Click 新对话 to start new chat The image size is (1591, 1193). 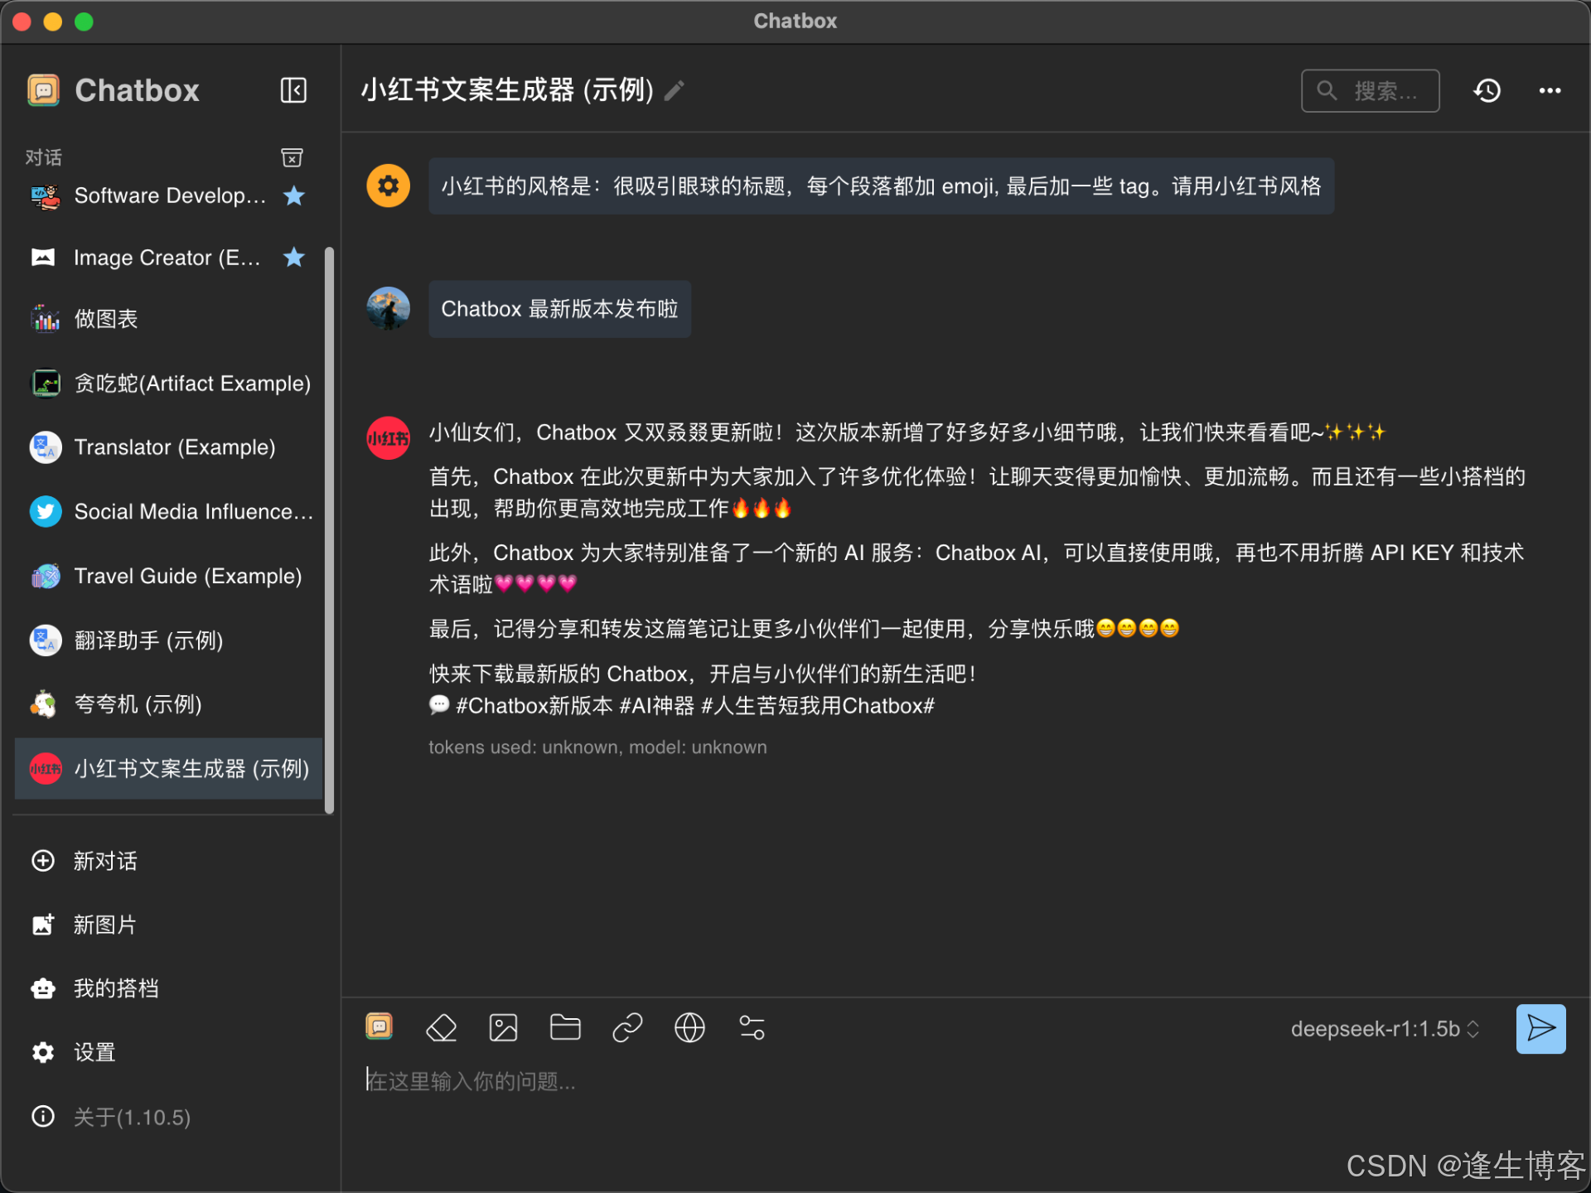104,861
